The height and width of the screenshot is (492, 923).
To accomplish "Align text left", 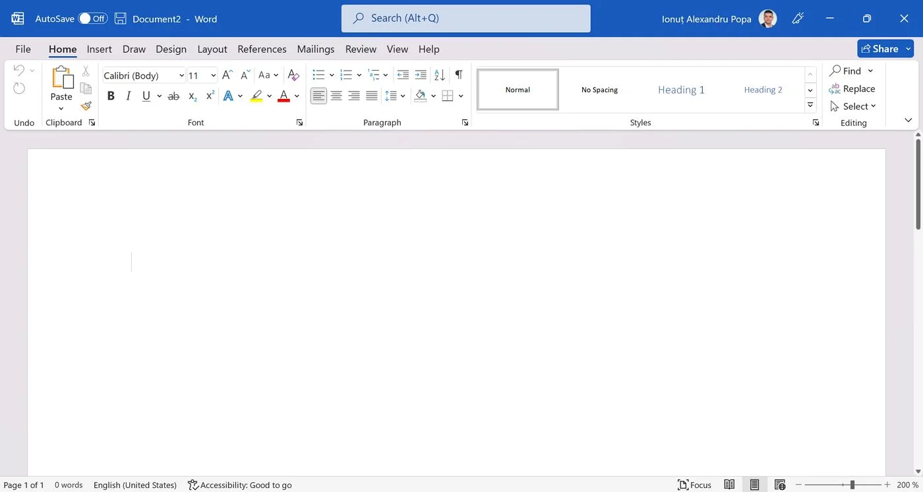I will [x=318, y=96].
